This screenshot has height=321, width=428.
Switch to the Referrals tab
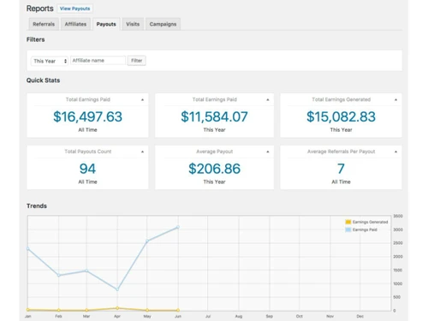tap(44, 24)
